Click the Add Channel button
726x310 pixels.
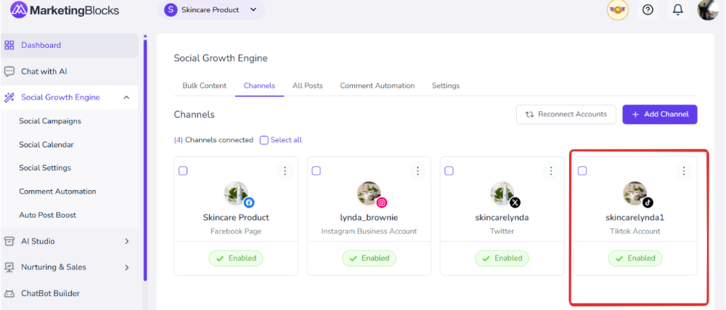click(659, 114)
